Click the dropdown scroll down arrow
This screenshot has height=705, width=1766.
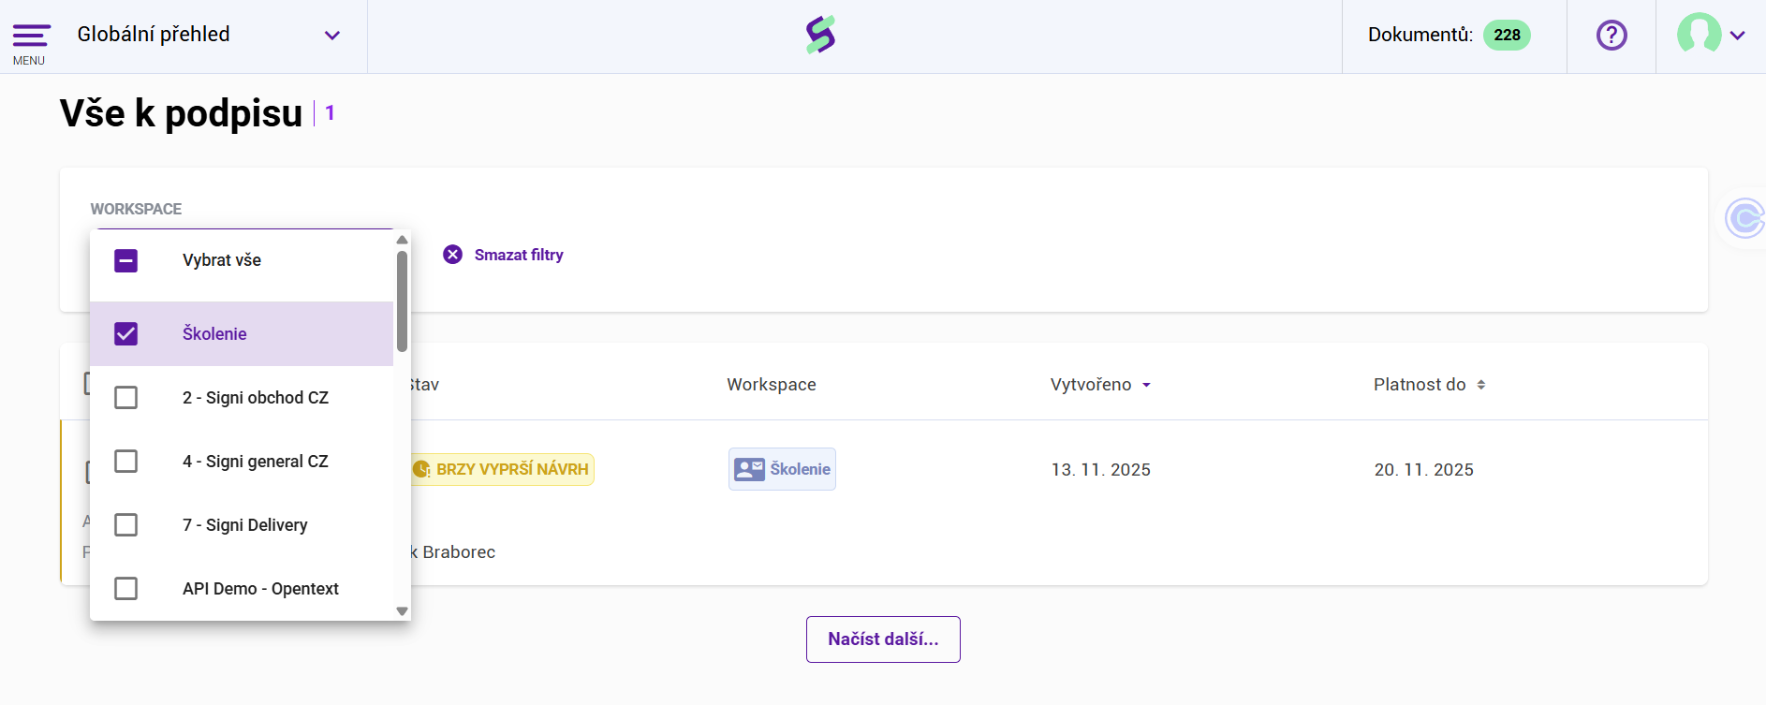click(x=403, y=611)
